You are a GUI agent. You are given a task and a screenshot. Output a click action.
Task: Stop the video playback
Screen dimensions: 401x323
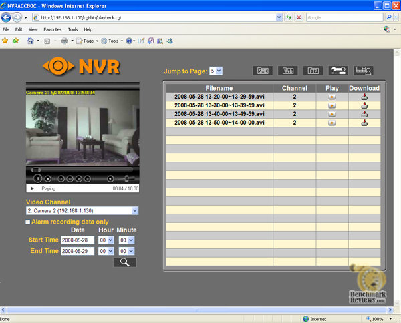48,178
